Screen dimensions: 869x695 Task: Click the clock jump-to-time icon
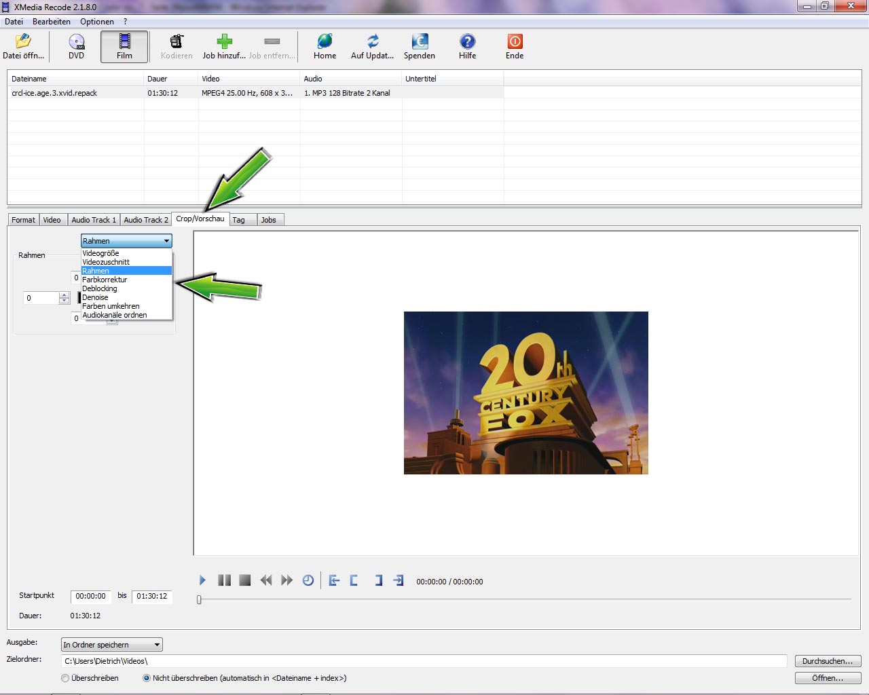click(x=308, y=580)
